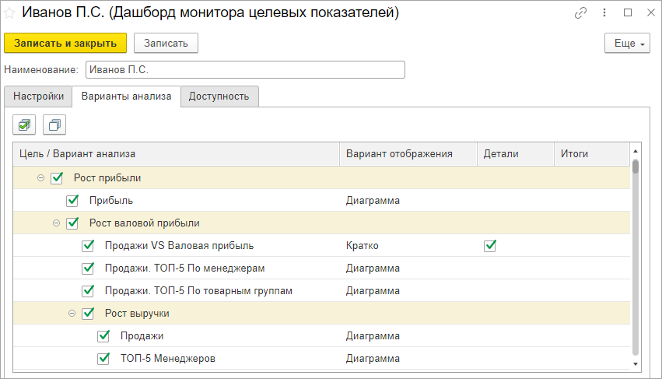Uncheck the "Рост прибыли" checkbox

click(57, 178)
